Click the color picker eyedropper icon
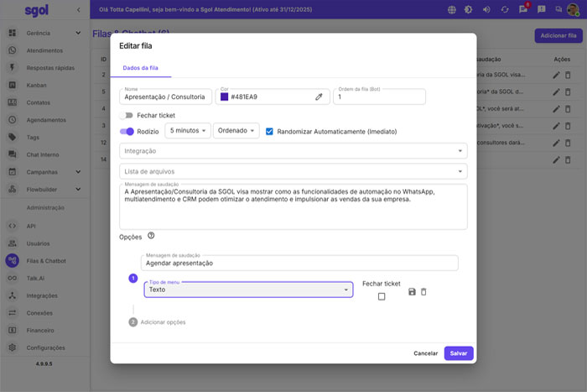 click(319, 97)
